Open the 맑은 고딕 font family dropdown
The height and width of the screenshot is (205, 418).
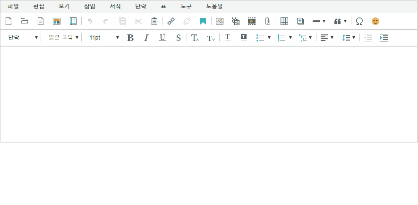coord(63,38)
